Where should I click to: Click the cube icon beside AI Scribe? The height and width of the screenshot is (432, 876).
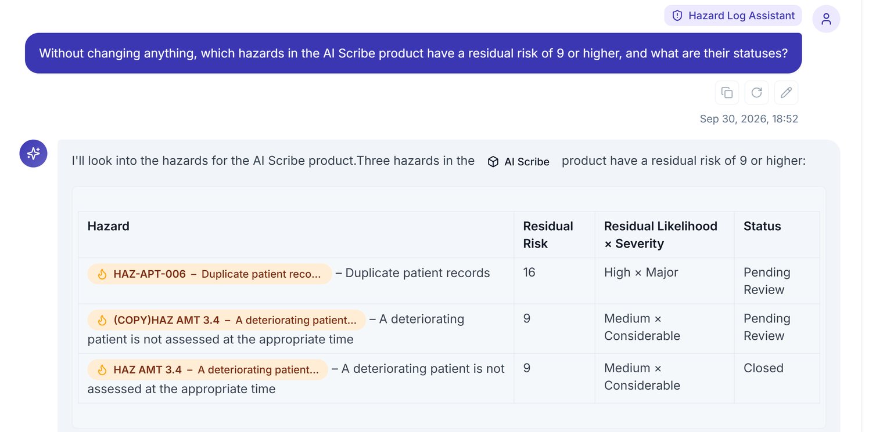click(x=493, y=162)
